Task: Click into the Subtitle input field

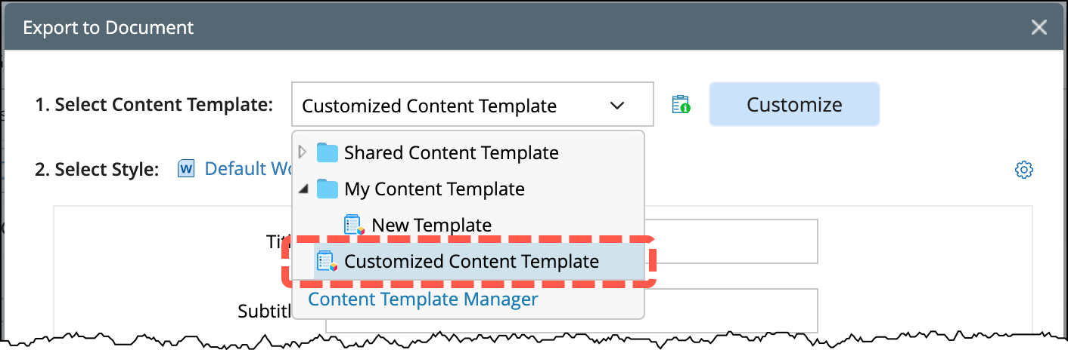Action: [726, 310]
